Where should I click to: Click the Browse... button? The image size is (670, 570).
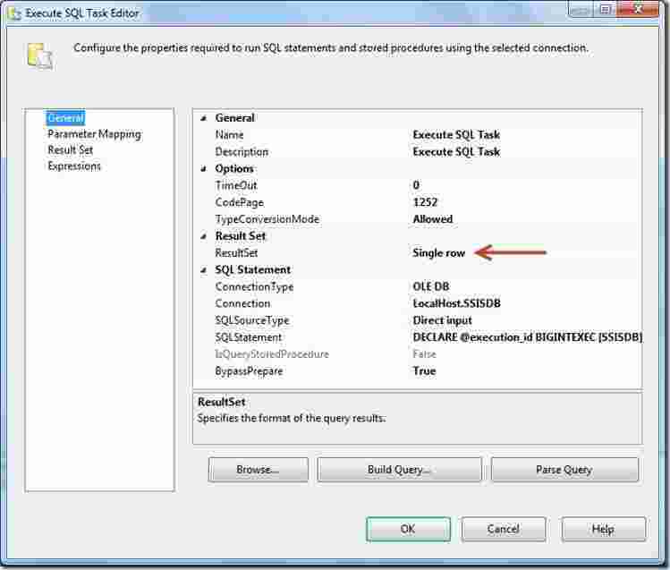258,470
